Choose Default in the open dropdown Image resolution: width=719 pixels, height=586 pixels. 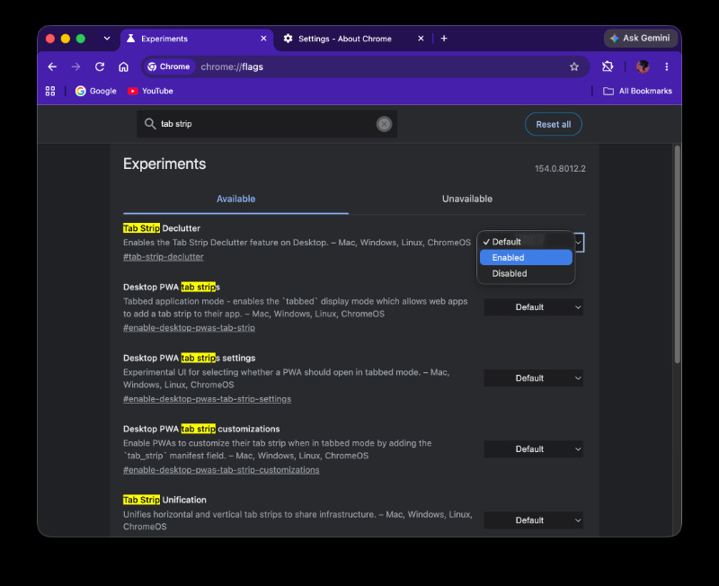point(526,242)
